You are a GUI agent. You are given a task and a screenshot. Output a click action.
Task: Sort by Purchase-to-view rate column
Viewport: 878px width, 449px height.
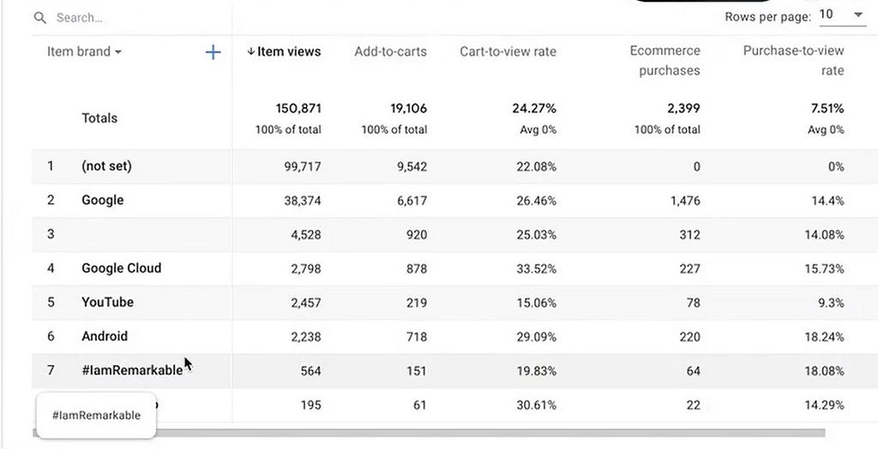click(x=793, y=61)
